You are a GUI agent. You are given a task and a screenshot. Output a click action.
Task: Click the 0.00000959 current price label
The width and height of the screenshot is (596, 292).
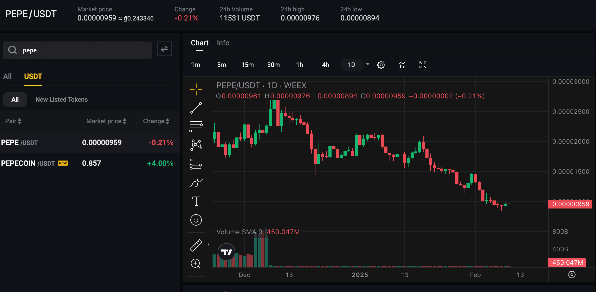(570, 204)
